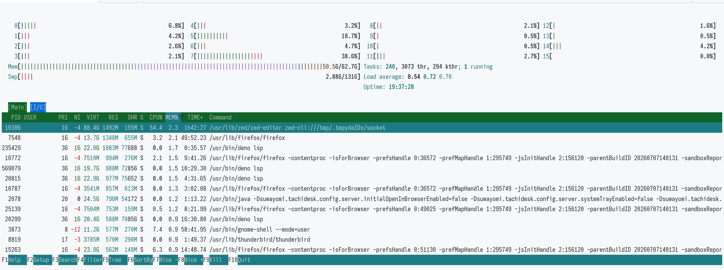Click the 2.88G/131G swap value

342,77
